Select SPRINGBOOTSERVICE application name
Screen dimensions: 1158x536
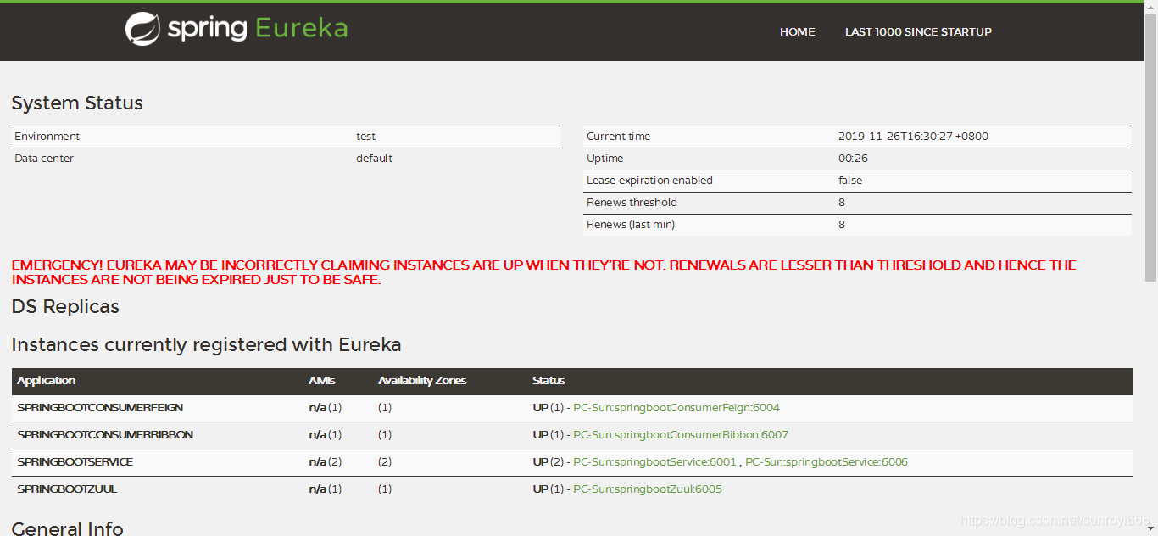[75, 462]
